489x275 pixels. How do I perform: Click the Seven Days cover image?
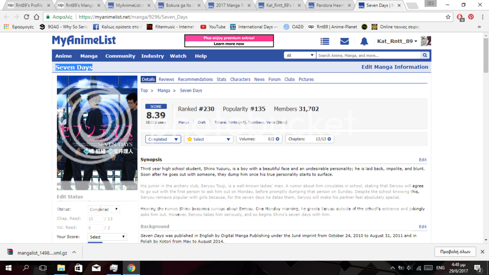click(x=97, y=133)
